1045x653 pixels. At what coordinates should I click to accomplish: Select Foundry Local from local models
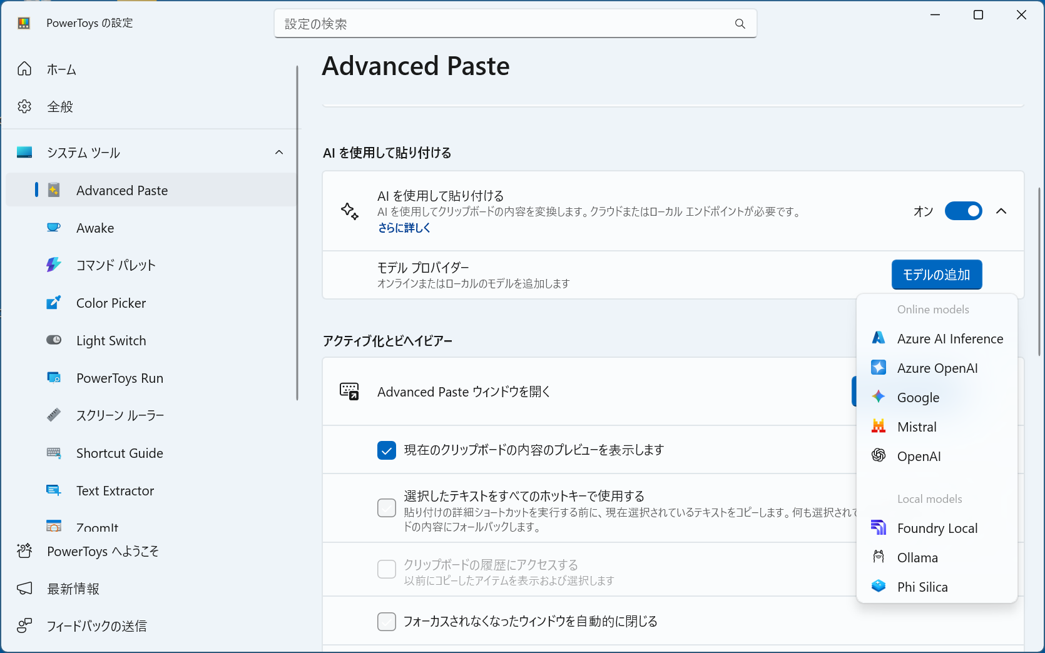coord(937,528)
